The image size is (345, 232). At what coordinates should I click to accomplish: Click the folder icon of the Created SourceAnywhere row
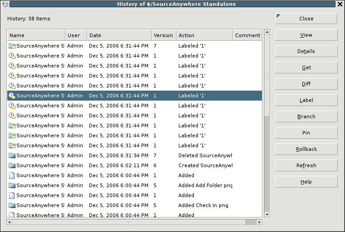pyautogui.click(x=12, y=165)
